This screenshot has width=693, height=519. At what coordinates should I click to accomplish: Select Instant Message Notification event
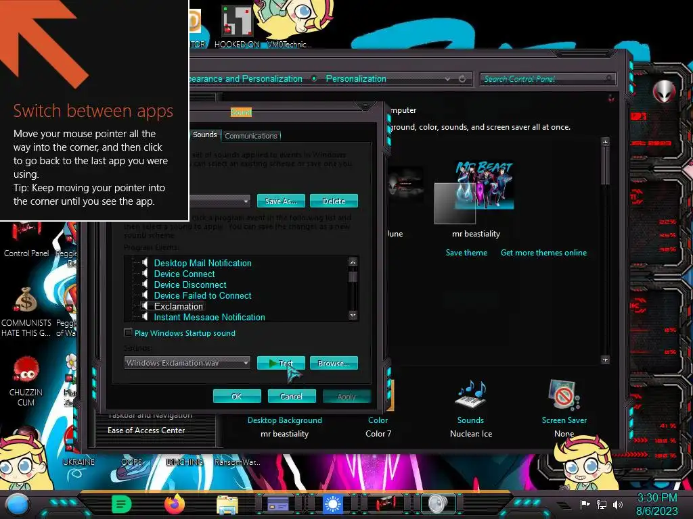(210, 317)
